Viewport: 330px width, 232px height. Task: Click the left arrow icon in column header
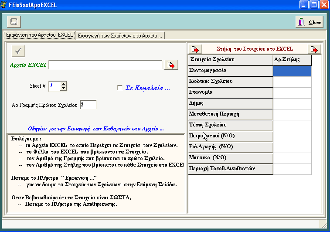point(195,49)
